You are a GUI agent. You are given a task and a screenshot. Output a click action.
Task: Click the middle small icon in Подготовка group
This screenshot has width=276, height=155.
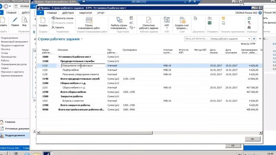[x=131, y=23]
